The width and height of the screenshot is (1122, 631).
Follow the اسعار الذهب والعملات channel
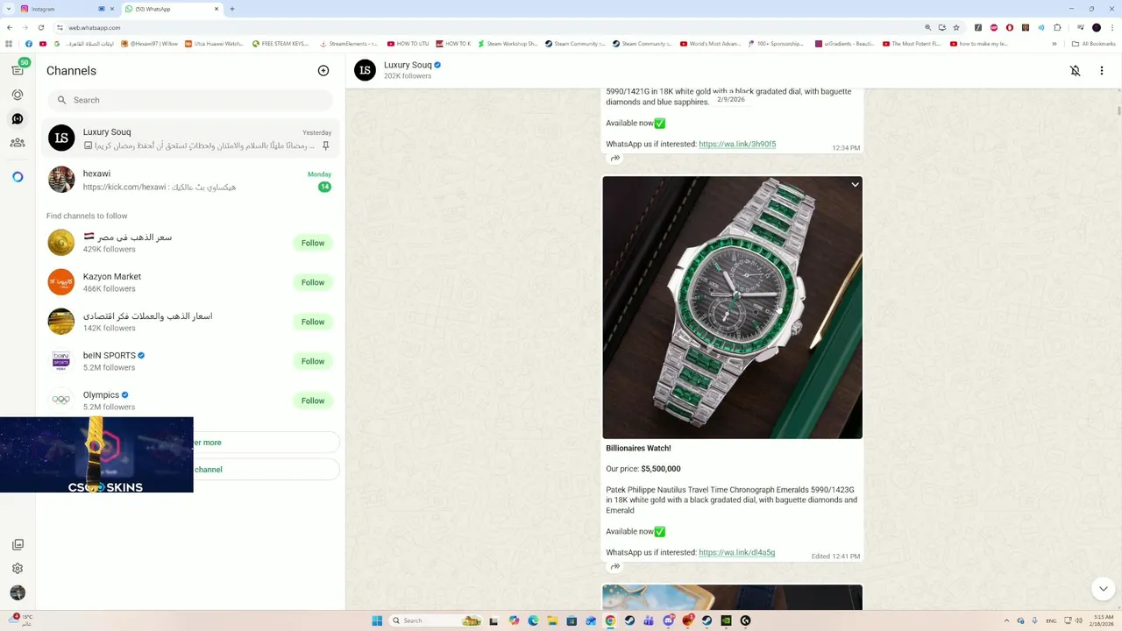point(313,322)
